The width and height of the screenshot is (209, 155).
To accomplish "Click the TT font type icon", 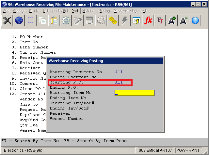I will pyautogui.click(x=160, y=20).
